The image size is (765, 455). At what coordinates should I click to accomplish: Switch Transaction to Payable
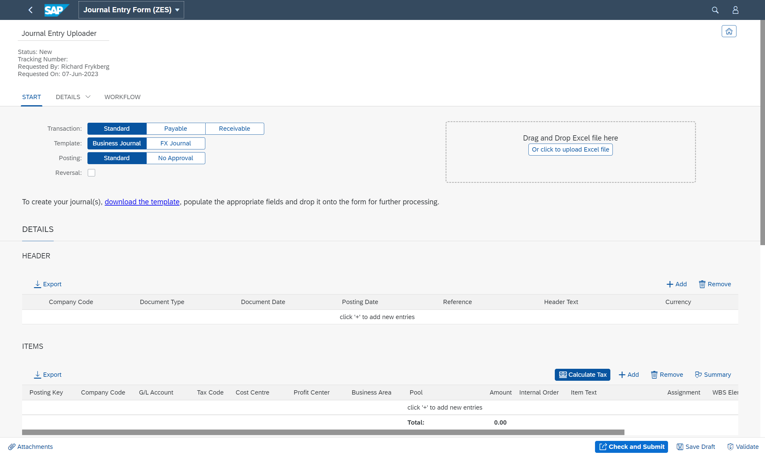[175, 128]
